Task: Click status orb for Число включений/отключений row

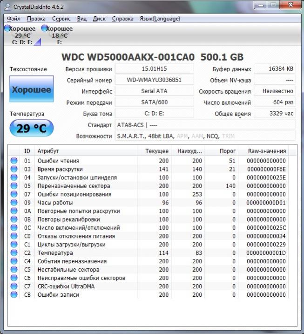Action: tap(14, 227)
